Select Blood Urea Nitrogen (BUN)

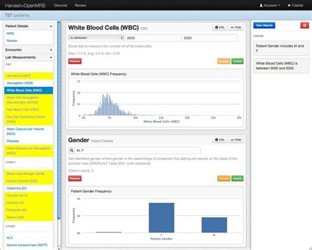(28, 174)
